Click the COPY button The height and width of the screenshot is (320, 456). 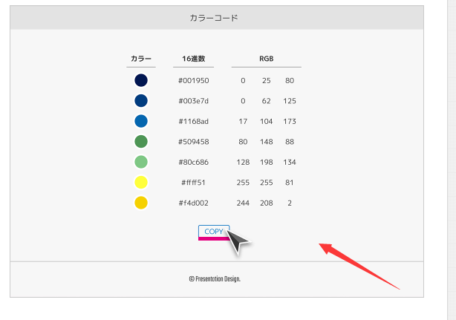[x=214, y=232]
